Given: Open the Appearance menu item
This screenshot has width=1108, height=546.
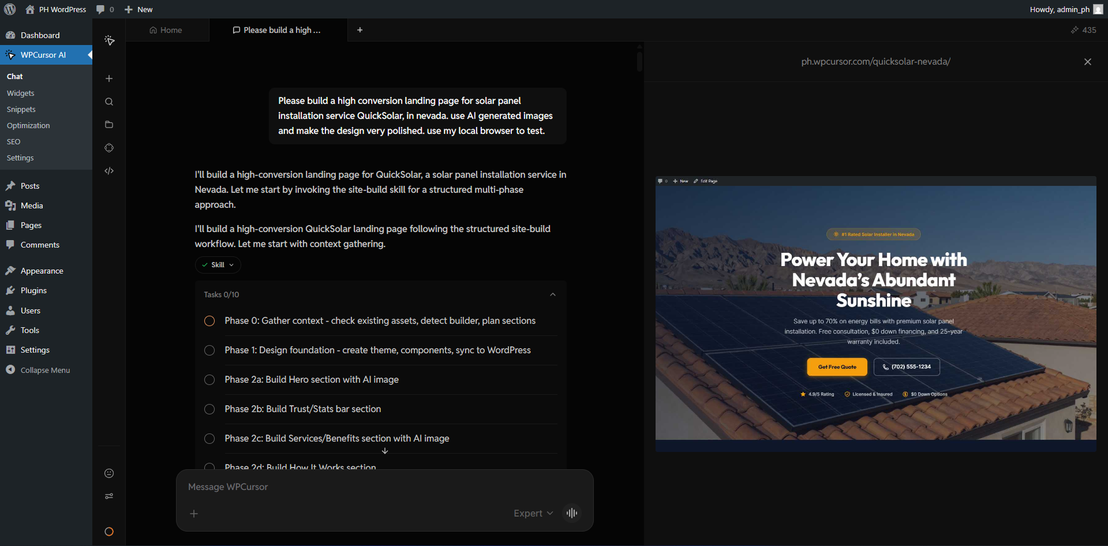Looking at the screenshot, I should [41, 270].
